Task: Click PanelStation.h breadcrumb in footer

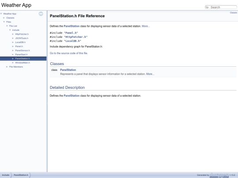Action: (21, 175)
